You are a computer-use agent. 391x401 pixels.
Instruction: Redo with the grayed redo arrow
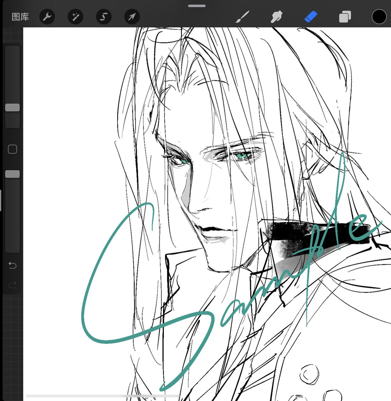pyautogui.click(x=12, y=285)
